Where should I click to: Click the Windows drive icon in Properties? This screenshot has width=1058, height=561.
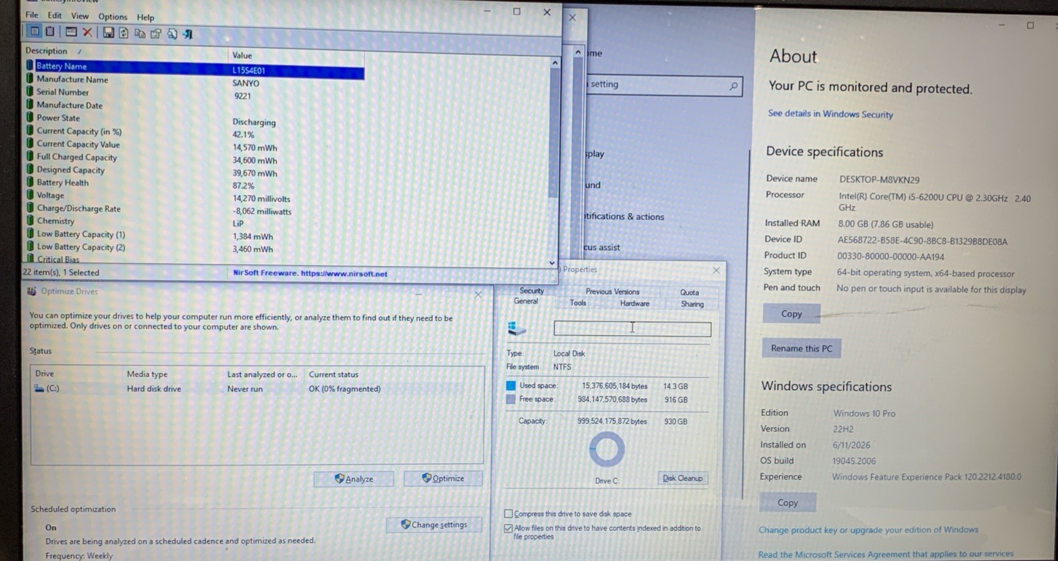click(x=517, y=328)
